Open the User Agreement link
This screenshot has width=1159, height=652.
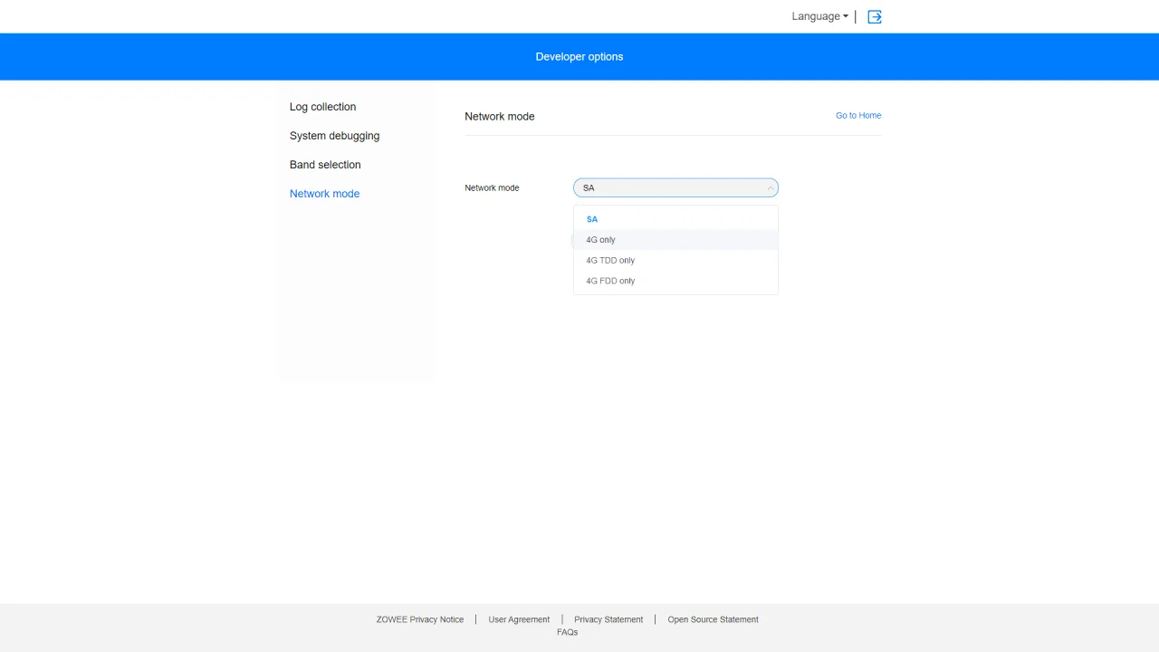point(519,619)
